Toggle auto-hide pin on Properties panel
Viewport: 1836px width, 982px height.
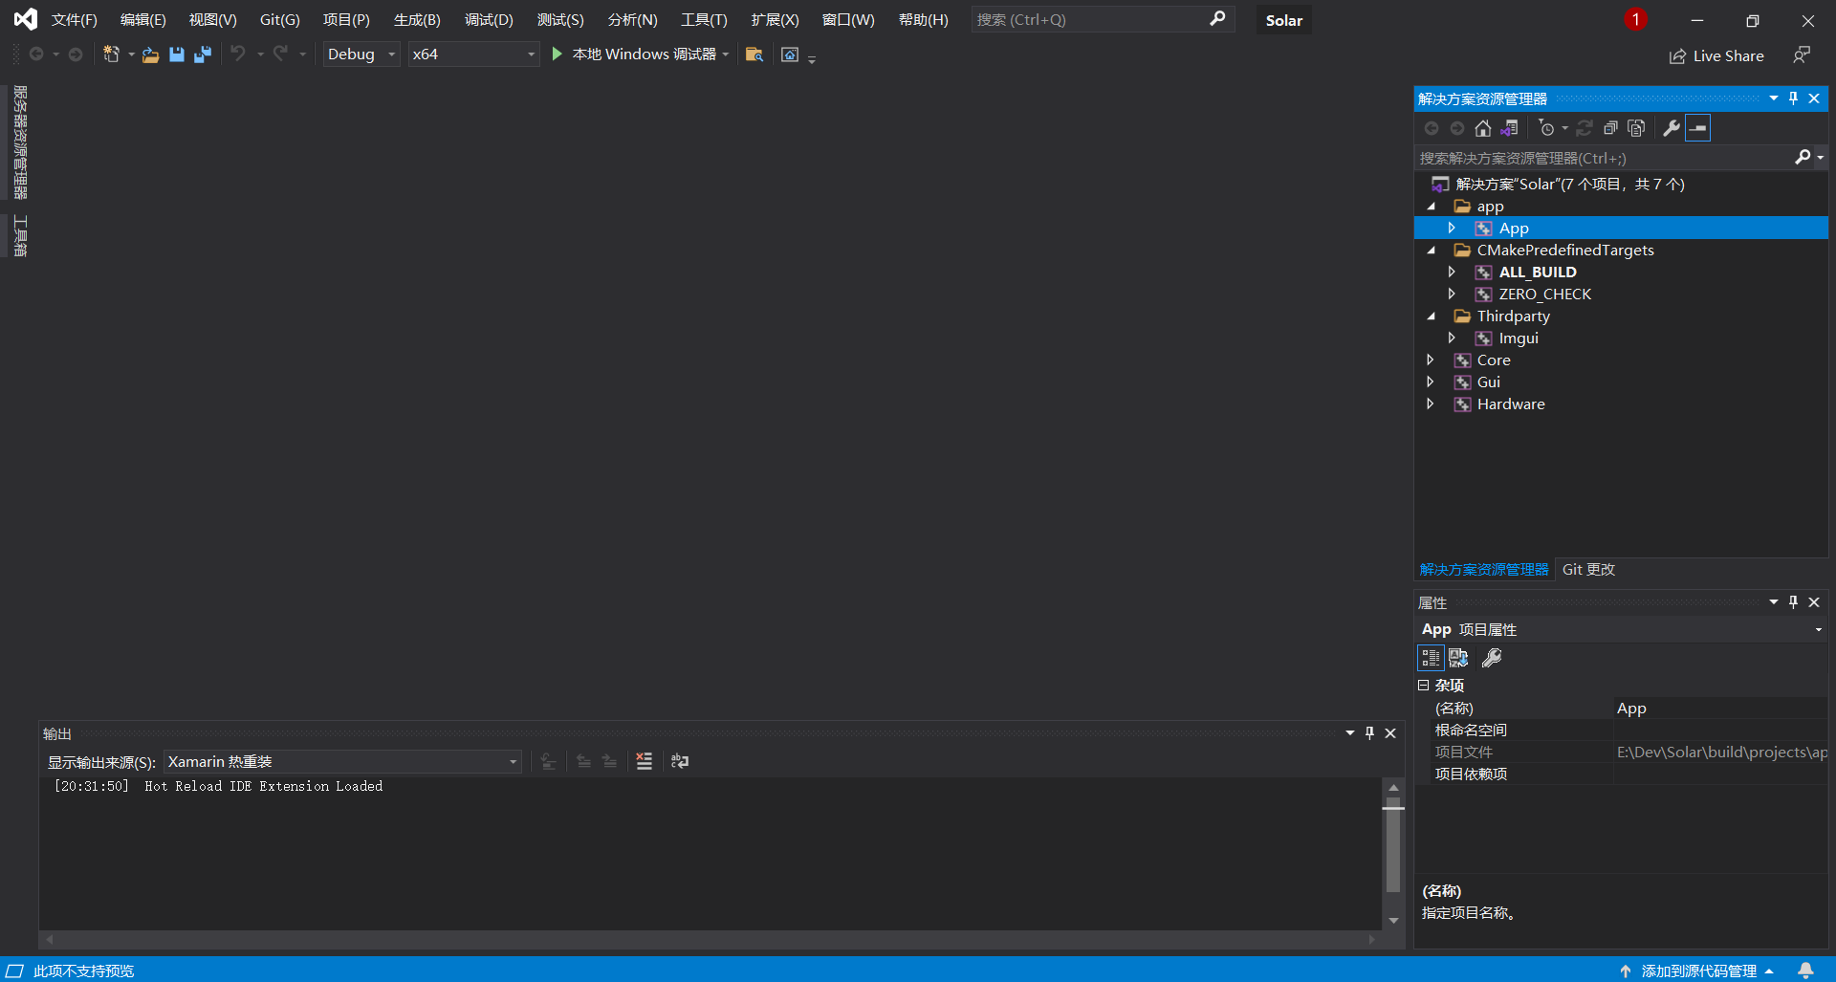(x=1794, y=602)
